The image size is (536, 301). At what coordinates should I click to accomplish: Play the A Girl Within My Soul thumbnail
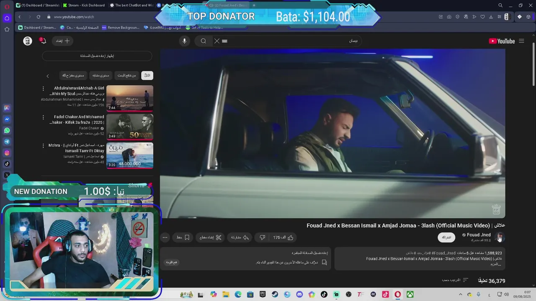(130, 98)
